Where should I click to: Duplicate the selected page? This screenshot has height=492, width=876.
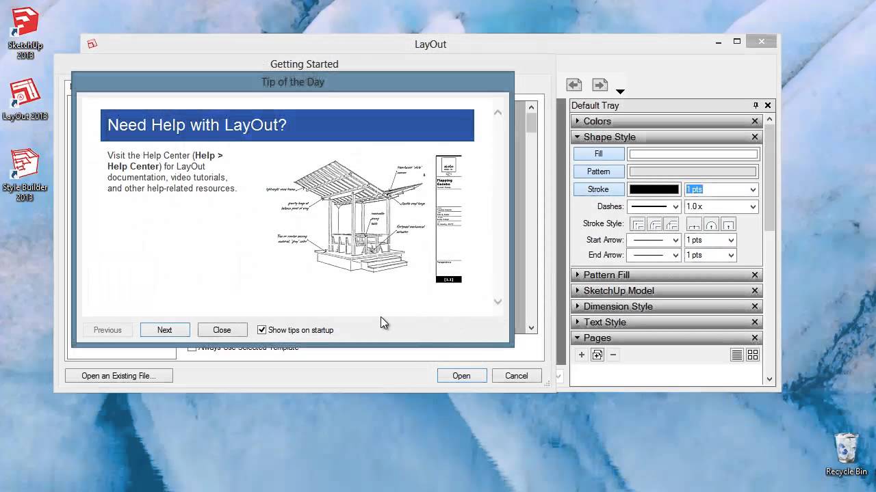pyautogui.click(x=597, y=355)
